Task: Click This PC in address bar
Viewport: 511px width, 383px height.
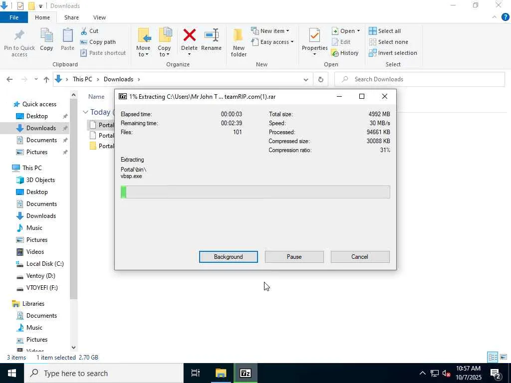Action: pyautogui.click(x=82, y=79)
